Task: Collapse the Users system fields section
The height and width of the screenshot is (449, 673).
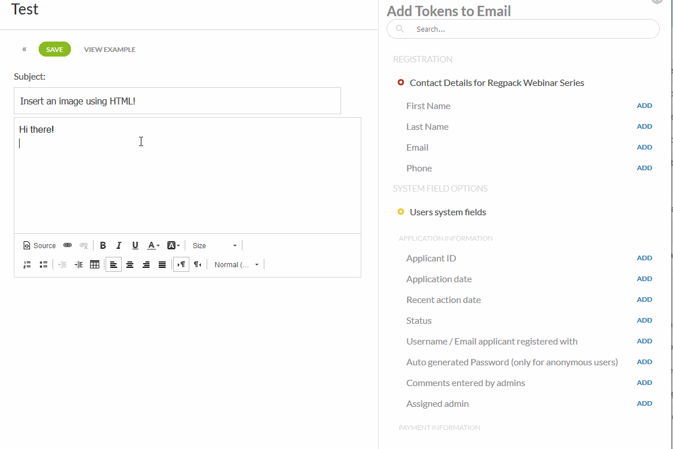Action: [401, 212]
